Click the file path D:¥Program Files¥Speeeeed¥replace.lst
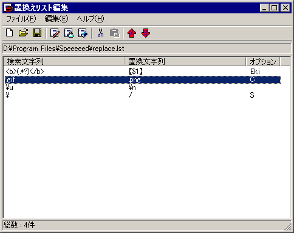 (64, 49)
